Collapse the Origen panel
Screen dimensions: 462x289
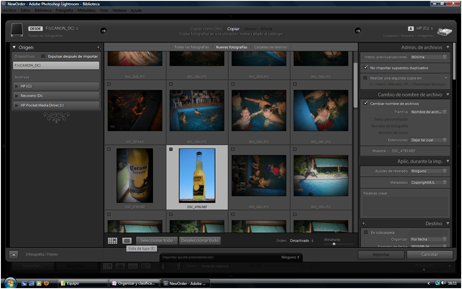14,47
